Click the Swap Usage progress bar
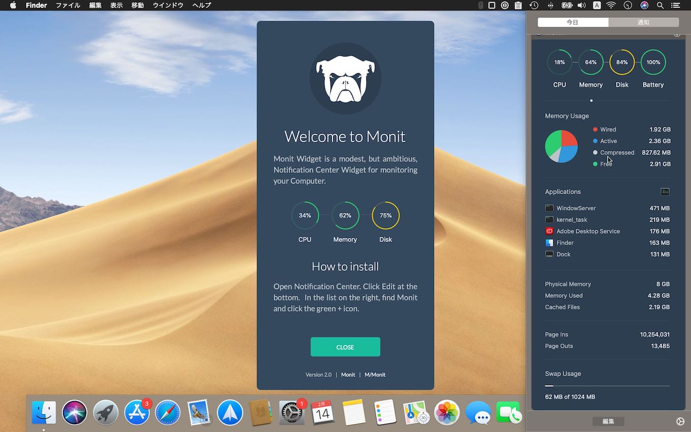Image resolution: width=691 pixels, height=432 pixels. click(607, 386)
